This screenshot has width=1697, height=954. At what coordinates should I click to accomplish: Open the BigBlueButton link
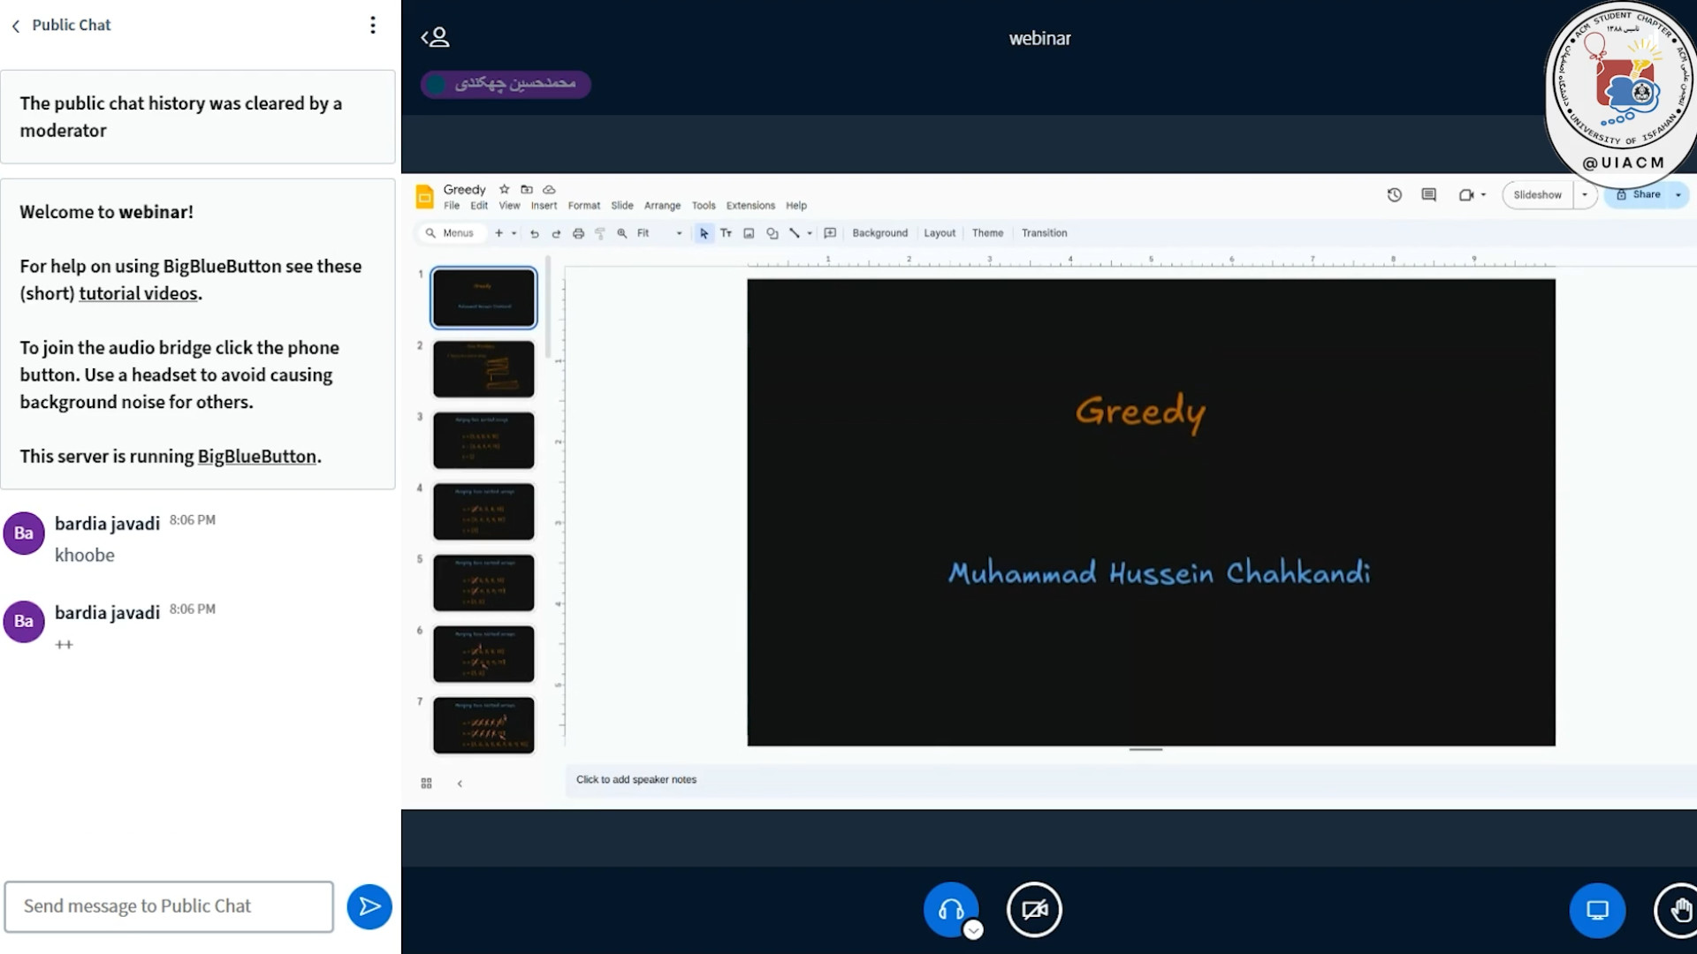point(256,457)
